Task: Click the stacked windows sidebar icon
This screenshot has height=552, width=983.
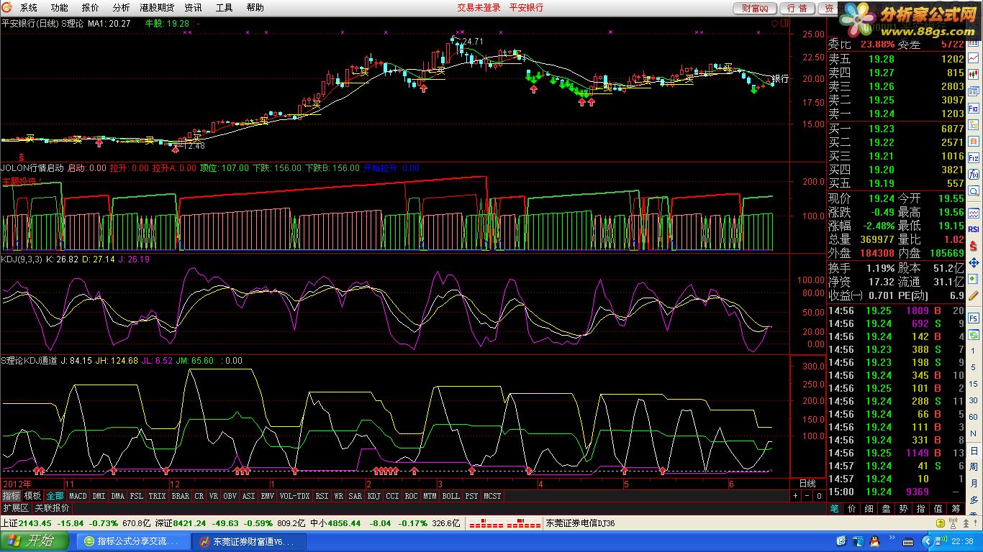Action: pos(974,91)
